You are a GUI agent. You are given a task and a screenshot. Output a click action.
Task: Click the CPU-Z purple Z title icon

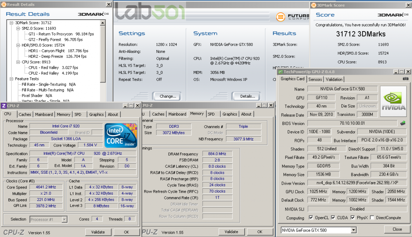point(4,106)
